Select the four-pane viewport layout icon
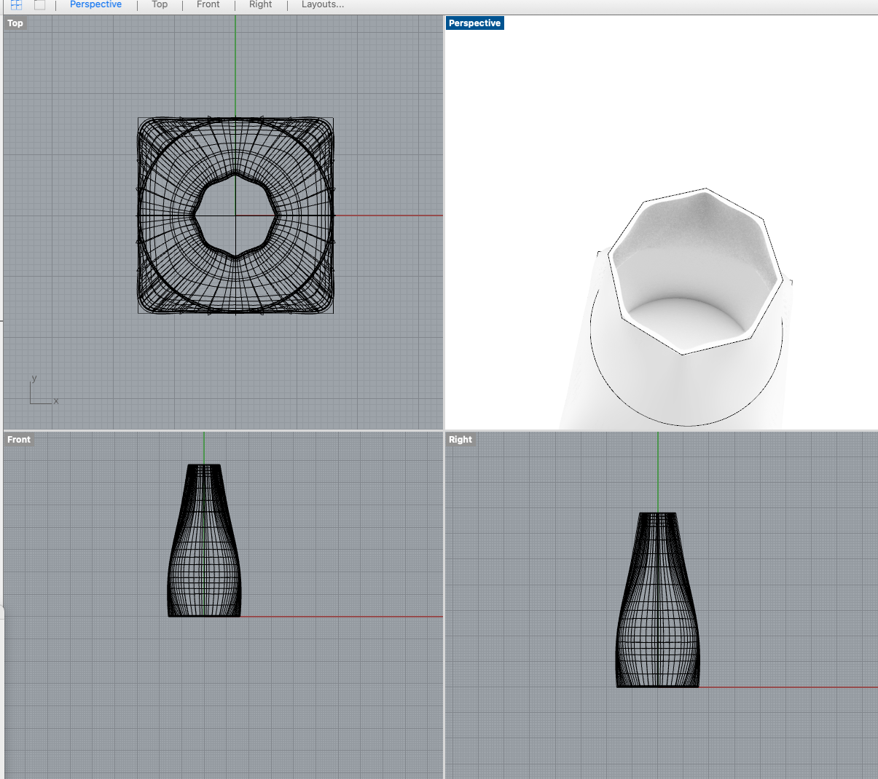878x779 pixels. coord(16,5)
